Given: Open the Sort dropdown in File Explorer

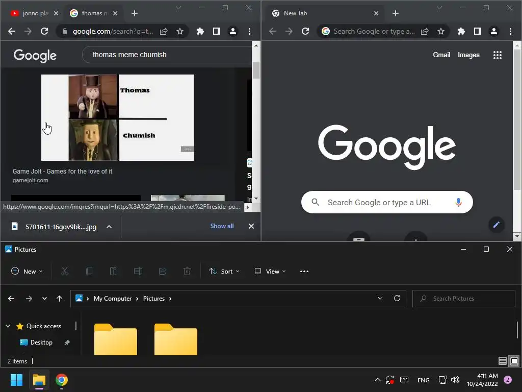Looking at the screenshot, I should (224, 272).
